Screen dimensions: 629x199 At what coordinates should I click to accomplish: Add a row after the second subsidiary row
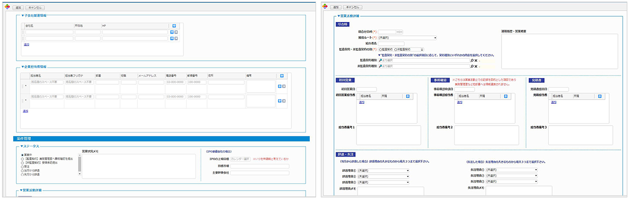(172, 38)
